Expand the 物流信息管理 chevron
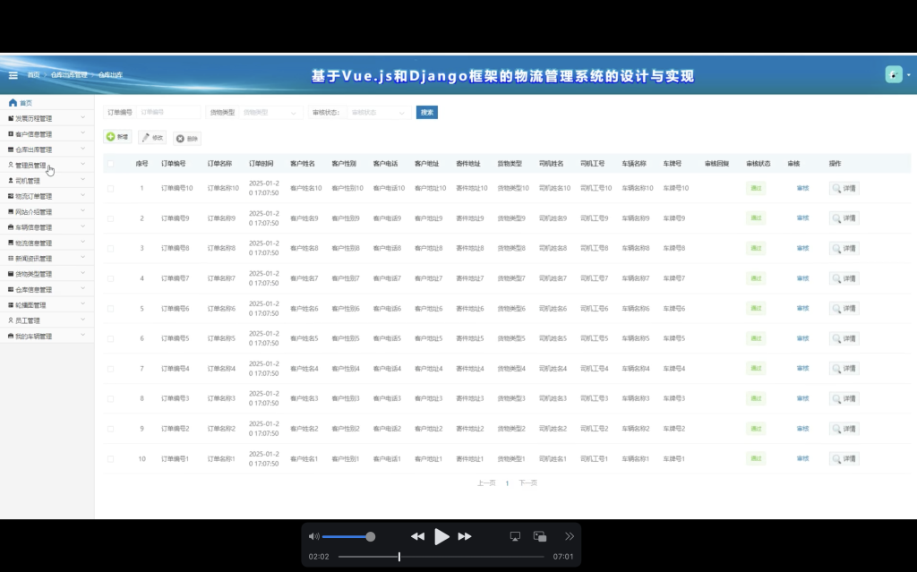The image size is (917, 572). (83, 242)
